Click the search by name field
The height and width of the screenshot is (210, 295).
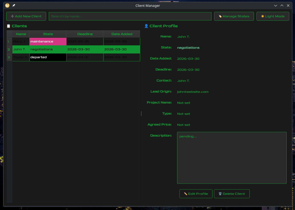point(130,16)
